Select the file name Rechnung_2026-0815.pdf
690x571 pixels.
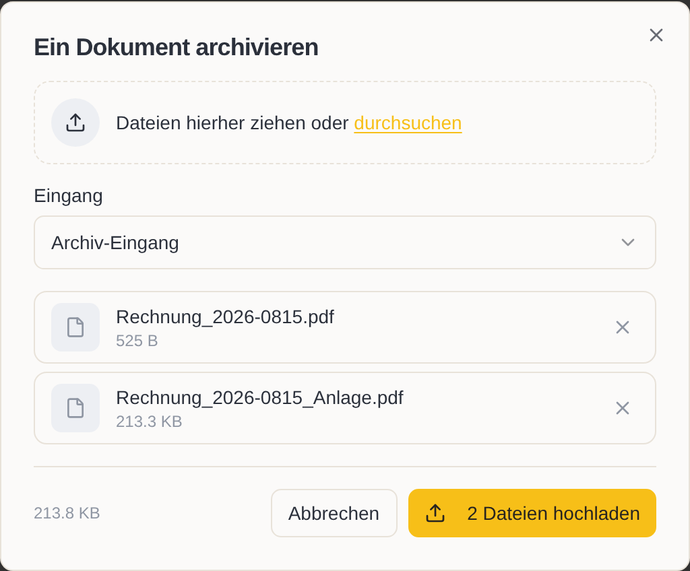225,316
